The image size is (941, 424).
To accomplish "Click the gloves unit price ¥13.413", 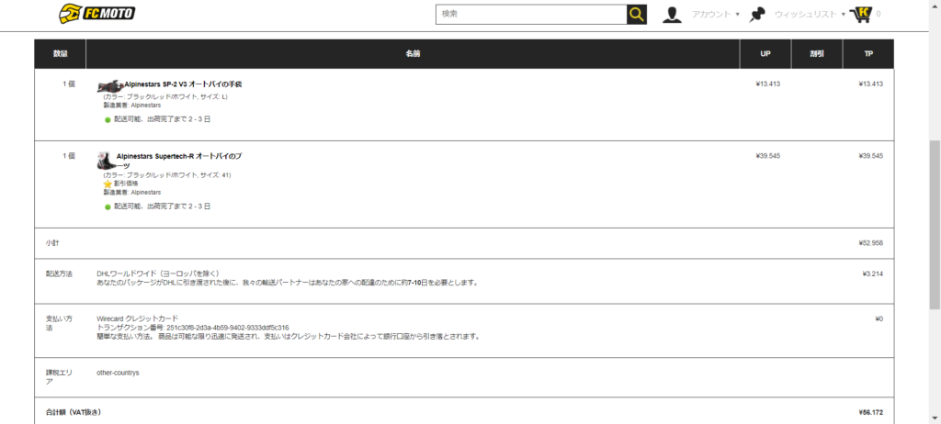I will click(x=767, y=84).
